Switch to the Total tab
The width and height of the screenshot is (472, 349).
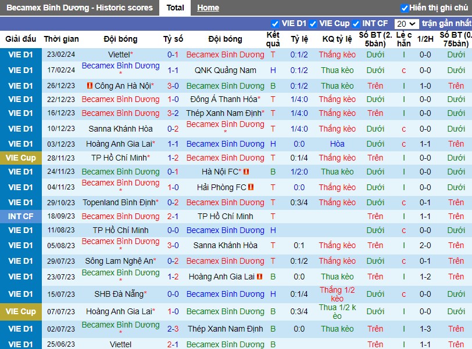pos(175,8)
